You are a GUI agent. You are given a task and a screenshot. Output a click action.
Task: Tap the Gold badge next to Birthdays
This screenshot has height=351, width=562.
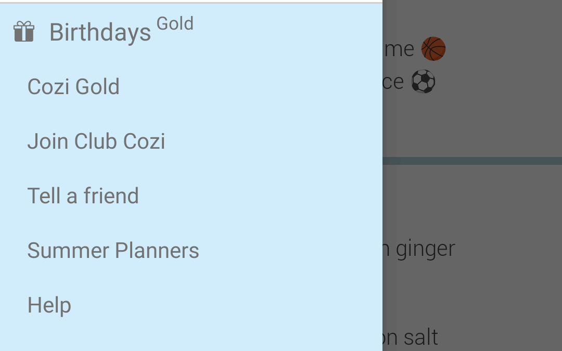pos(175,23)
